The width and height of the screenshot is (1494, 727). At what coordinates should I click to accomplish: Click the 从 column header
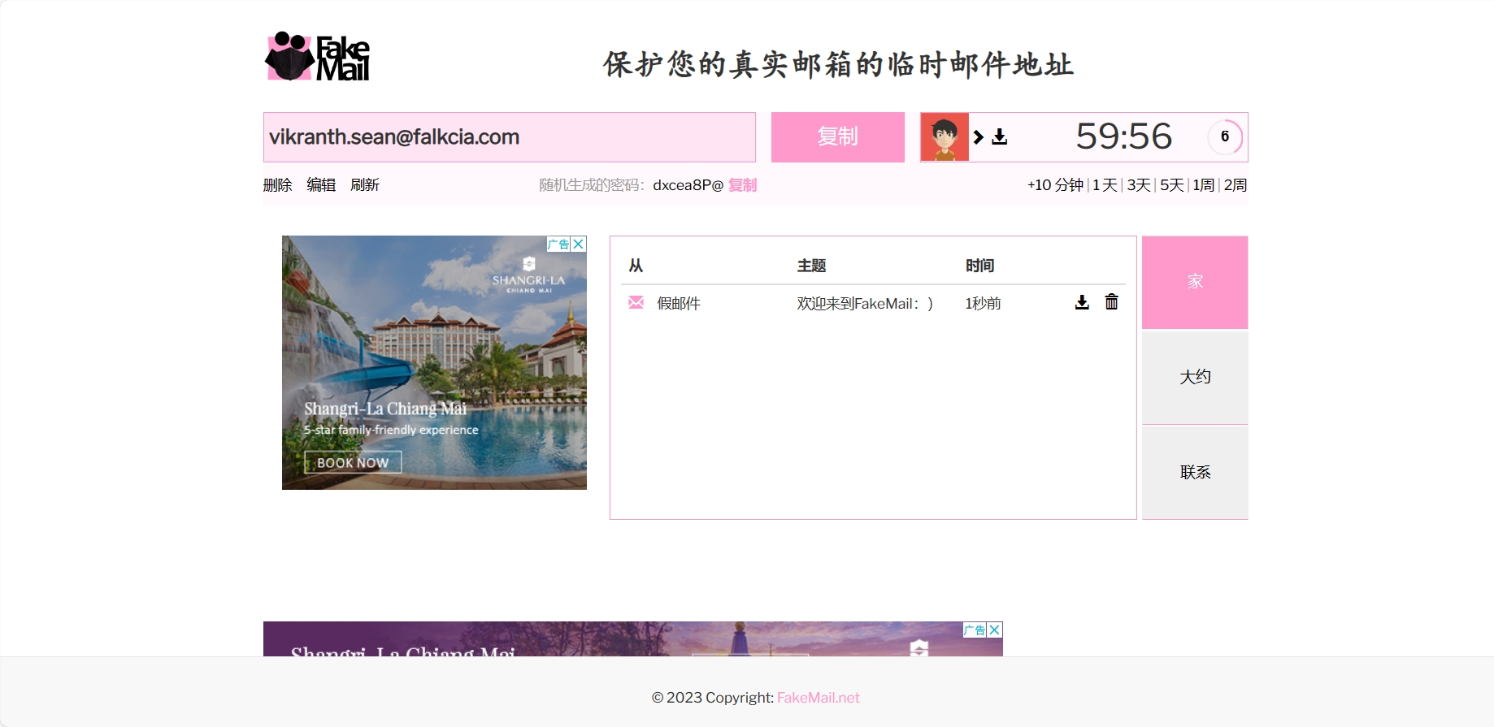tap(636, 266)
